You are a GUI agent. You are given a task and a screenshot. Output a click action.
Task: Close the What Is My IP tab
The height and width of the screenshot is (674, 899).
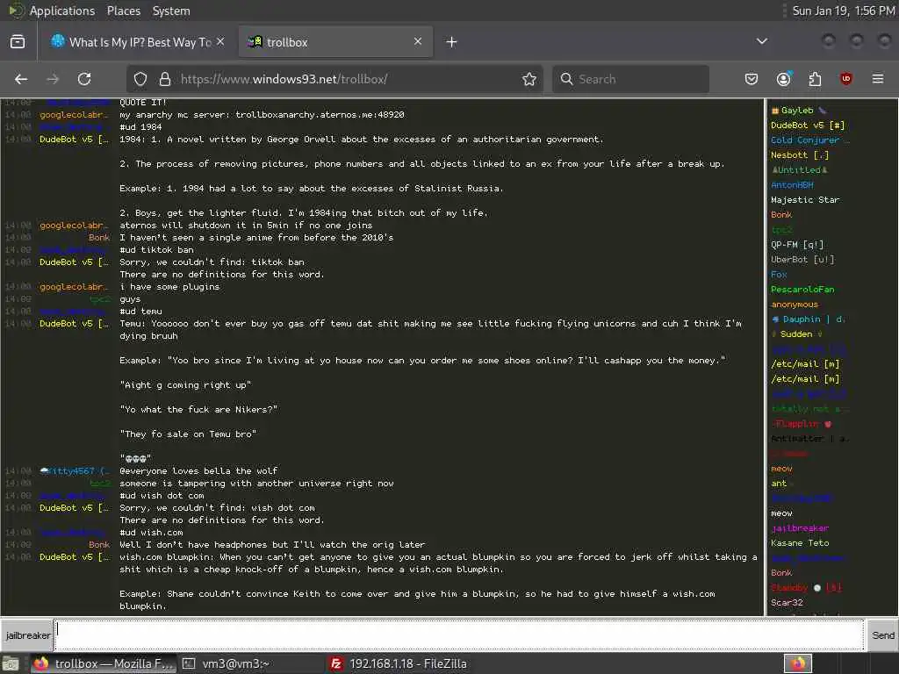220,41
